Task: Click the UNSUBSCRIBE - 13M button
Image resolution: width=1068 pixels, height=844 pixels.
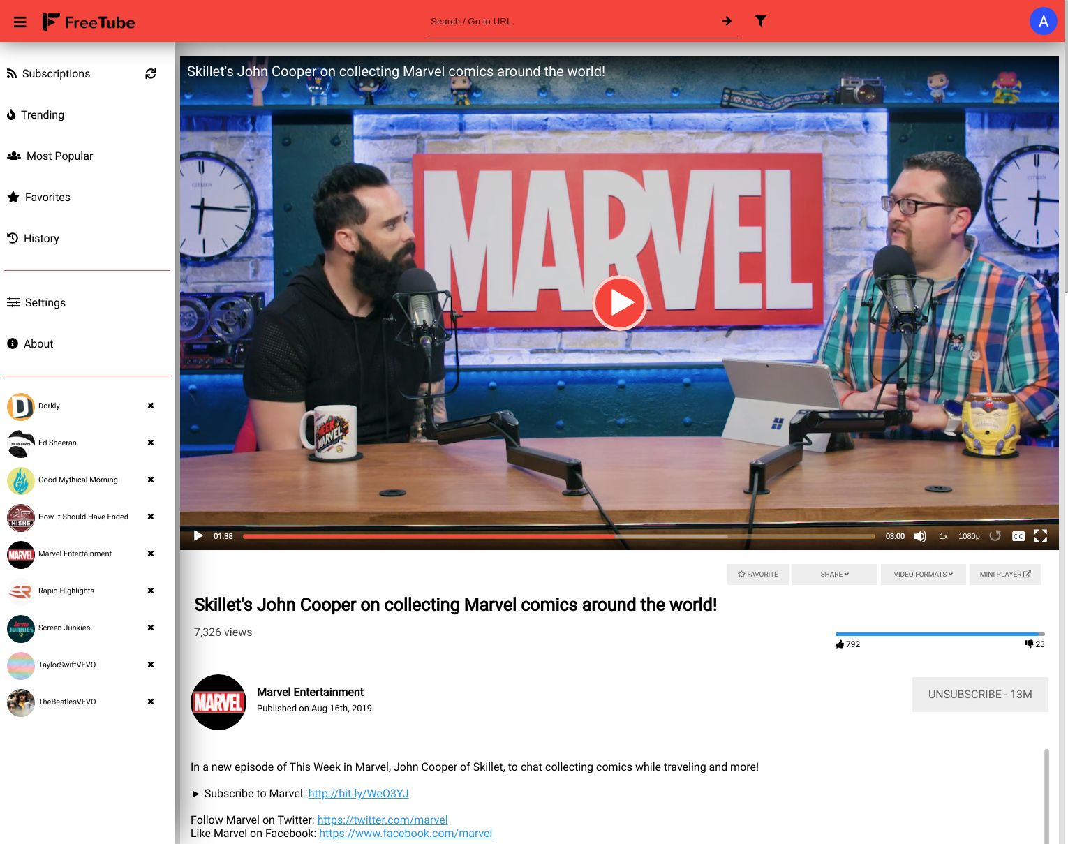Action: point(980,695)
